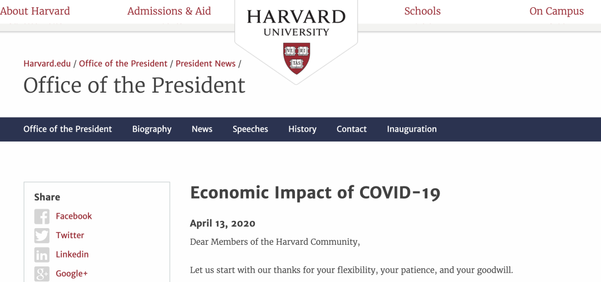Open the About Harvard menu
601x282 pixels.
click(35, 11)
